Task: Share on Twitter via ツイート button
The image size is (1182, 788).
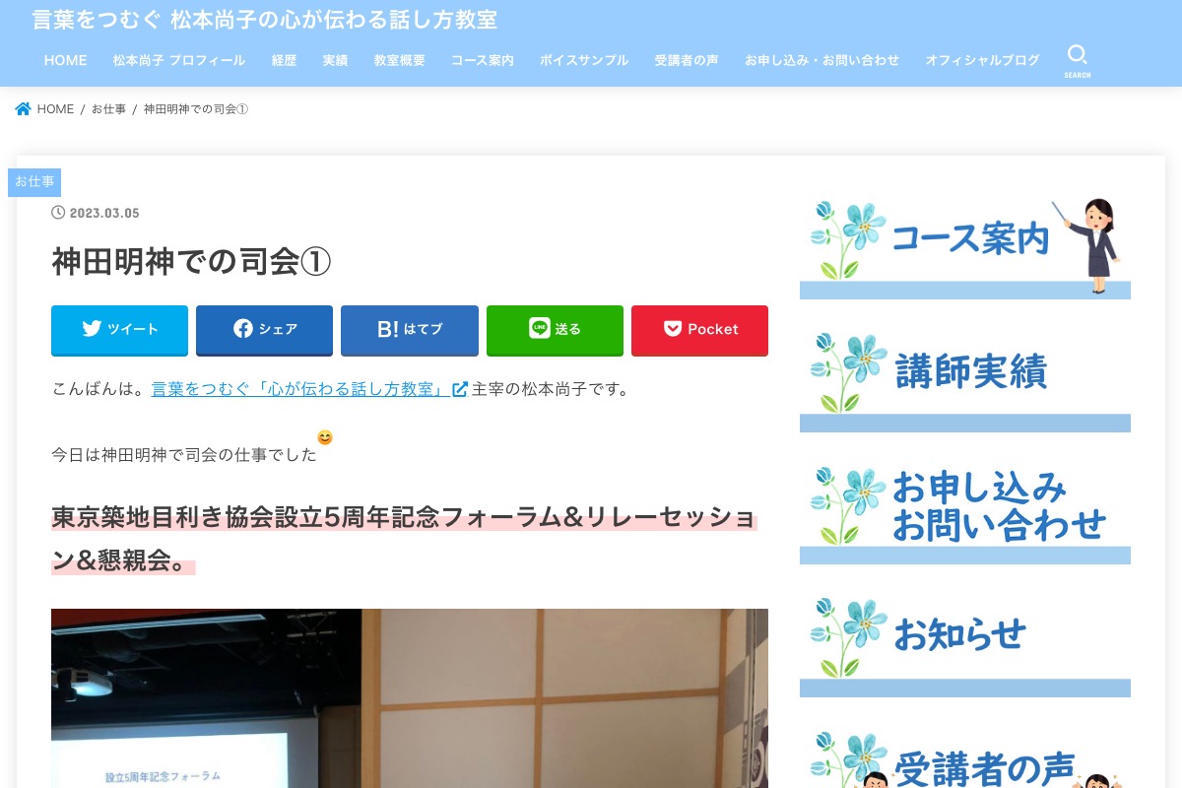Action: pyautogui.click(x=119, y=330)
